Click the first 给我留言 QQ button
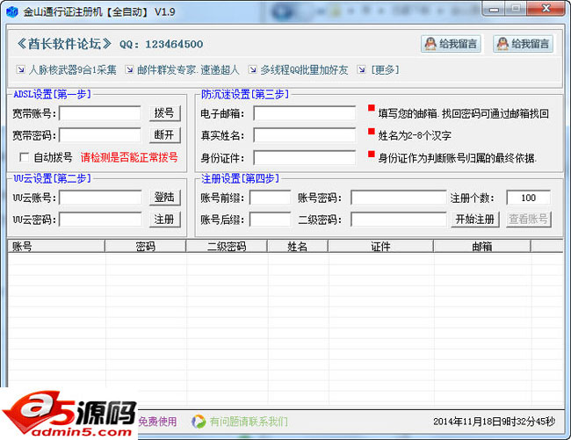 click(x=451, y=44)
